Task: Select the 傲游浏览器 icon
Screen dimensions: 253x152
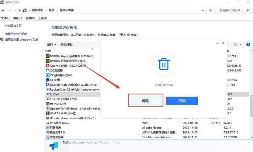Action: click(x=47, y=137)
